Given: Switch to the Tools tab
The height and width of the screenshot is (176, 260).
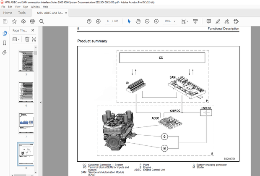Looking at the screenshot, I should pos(22,13).
